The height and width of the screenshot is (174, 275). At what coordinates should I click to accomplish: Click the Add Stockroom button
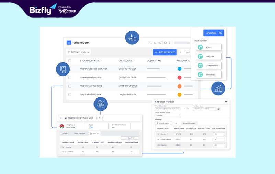(165, 52)
